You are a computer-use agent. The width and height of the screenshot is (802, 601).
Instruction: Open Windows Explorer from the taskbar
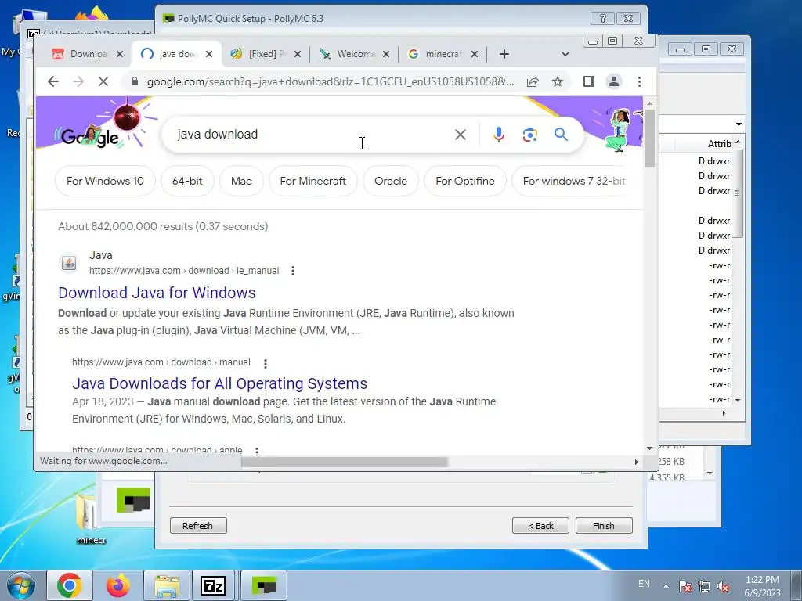pos(167,585)
